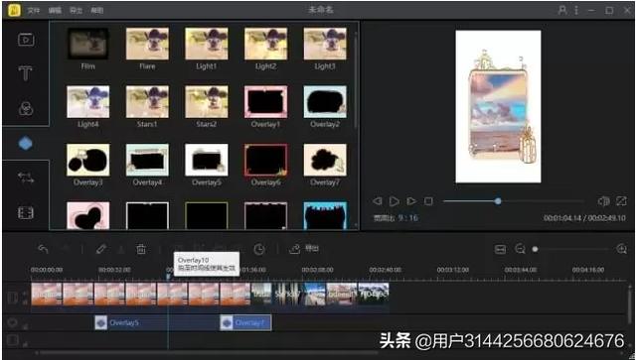Open the duration clock icon
This screenshot has height=360, width=636.
point(259,249)
